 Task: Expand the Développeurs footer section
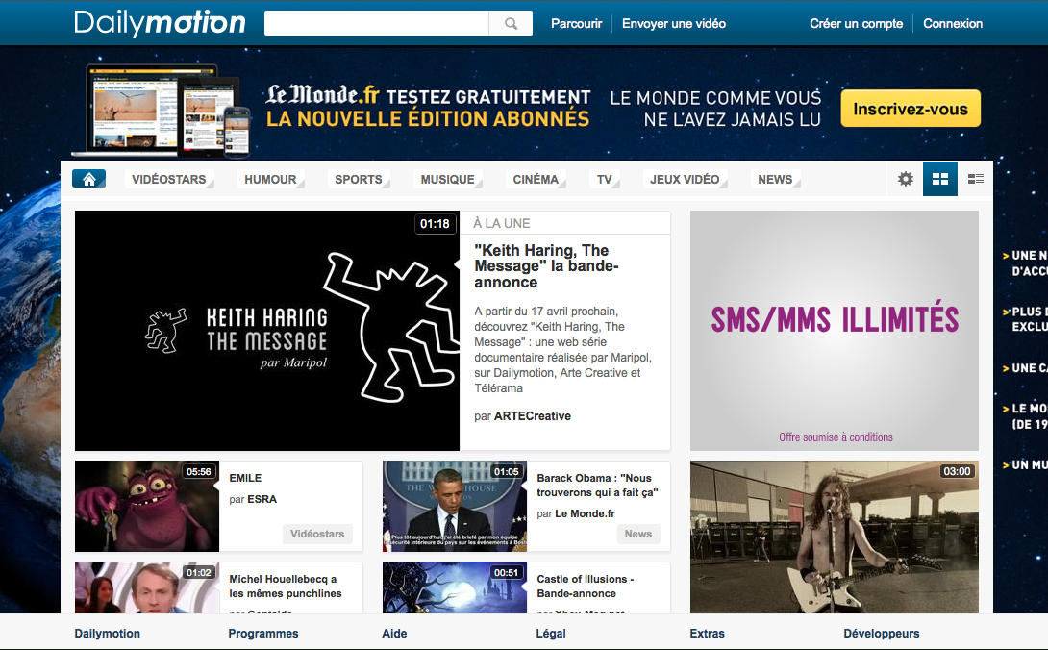[x=882, y=634]
